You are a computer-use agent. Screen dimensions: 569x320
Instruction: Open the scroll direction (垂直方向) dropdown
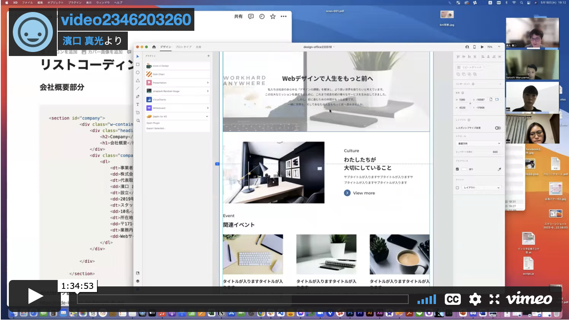click(x=479, y=143)
